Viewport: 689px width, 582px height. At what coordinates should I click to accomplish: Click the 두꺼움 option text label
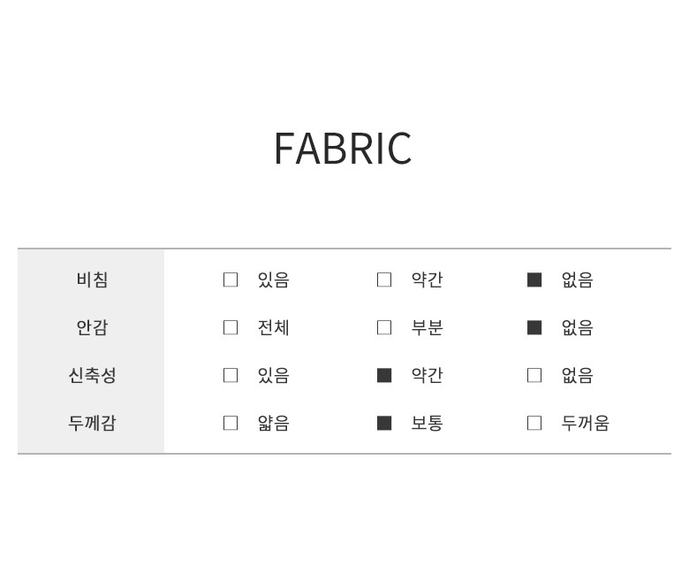[x=585, y=423]
